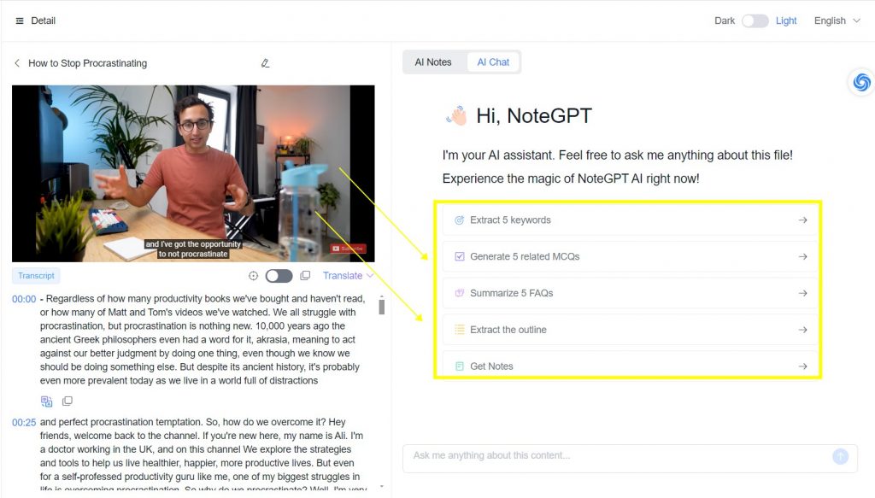Click the back arrow before the video title
This screenshot has width=875, height=498.
(x=16, y=63)
